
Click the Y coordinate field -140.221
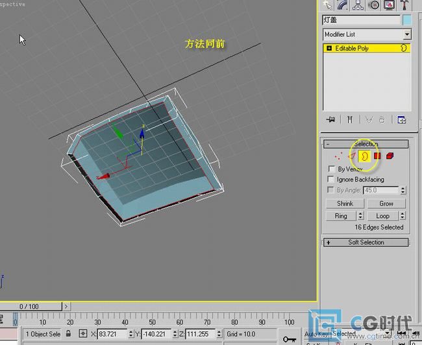[156, 334]
